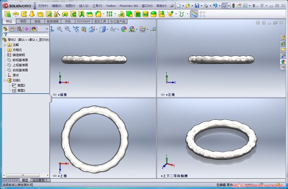Open the Fillet dropdown arrow
Screen dimensions: 288x189
pos(104,14)
